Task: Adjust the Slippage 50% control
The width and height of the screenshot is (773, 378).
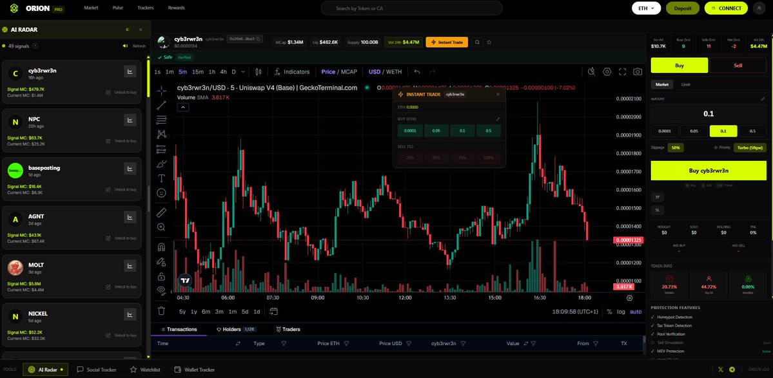Action: point(675,147)
